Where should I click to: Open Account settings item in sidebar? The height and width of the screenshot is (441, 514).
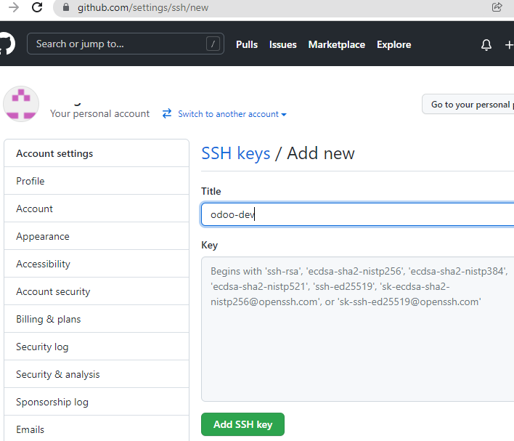pos(97,209)
